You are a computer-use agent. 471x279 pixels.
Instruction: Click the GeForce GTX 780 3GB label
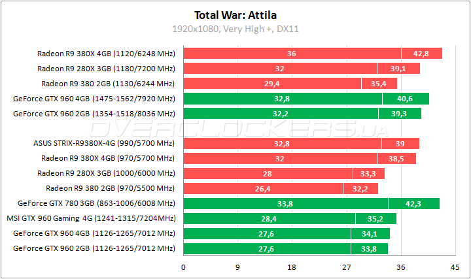(x=97, y=203)
